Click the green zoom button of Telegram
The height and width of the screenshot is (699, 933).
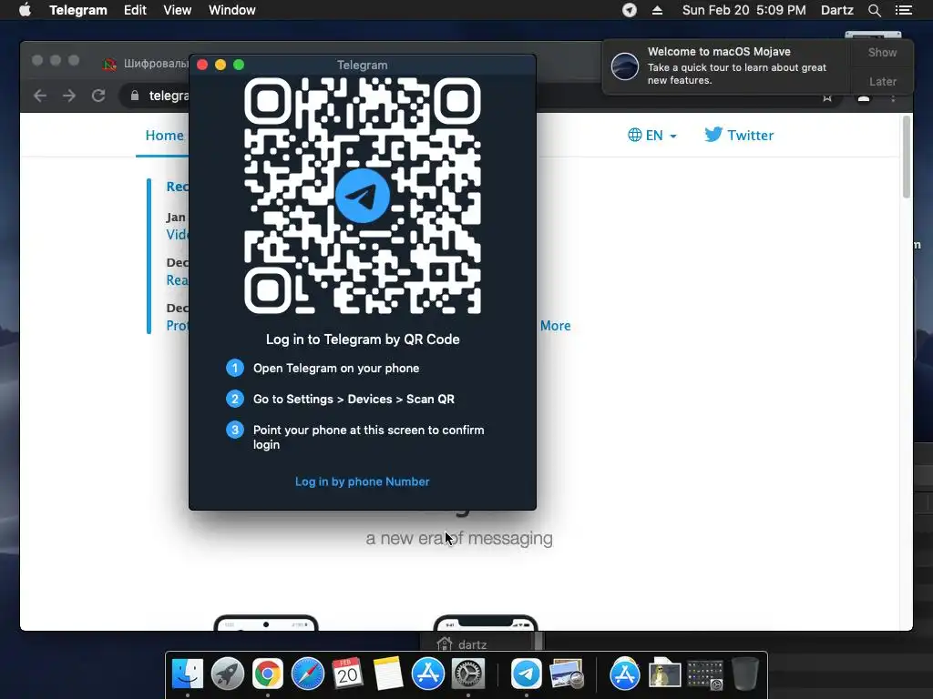point(240,65)
